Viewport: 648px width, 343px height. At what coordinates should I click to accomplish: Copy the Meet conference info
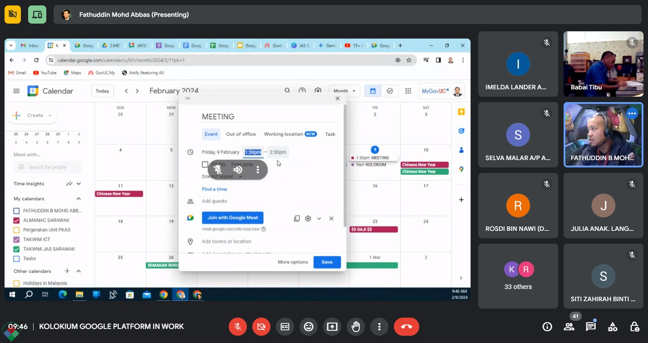297,218
